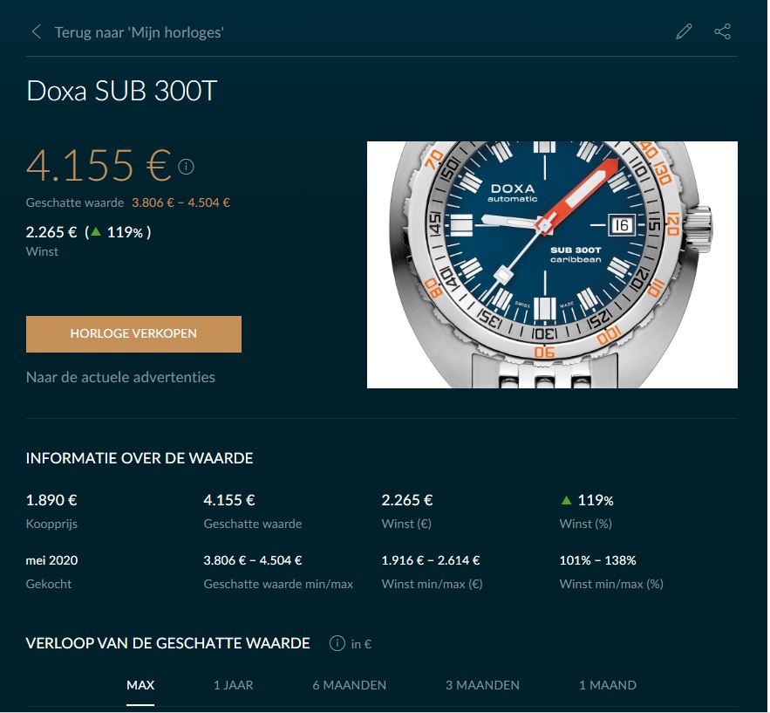This screenshot has width=770, height=713.
Task: Click 'INFORMATIE OVER DE WAARDE' heading
Action: point(140,458)
